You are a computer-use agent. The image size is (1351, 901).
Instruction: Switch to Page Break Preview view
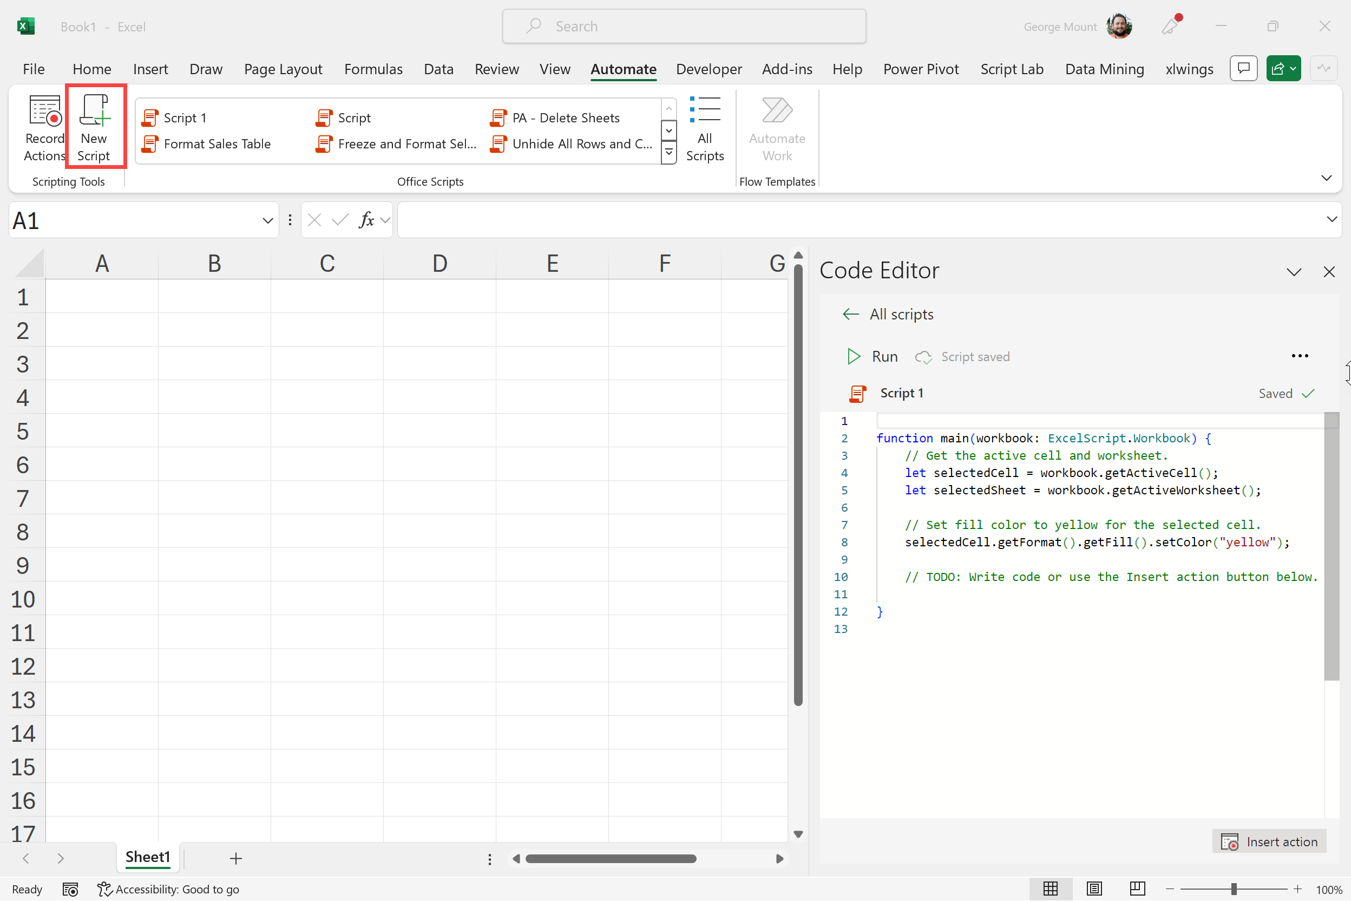click(x=1137, y=889)
